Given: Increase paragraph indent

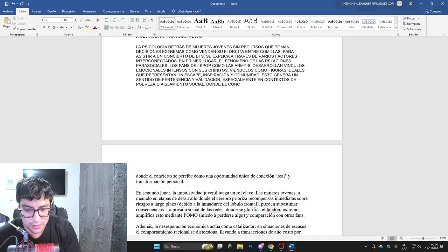Looking at the screenshot, I should (137, 20).
